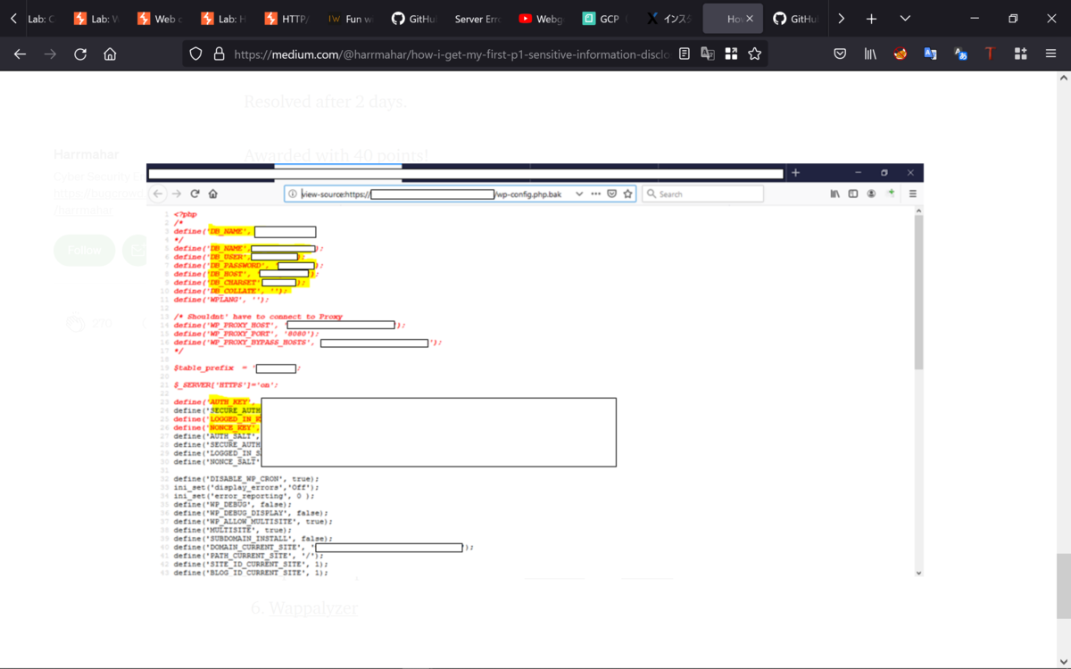Viewport: 1071px width, 669px height.
Task: Click the forward navigation arrow
Action: [50, 54]
